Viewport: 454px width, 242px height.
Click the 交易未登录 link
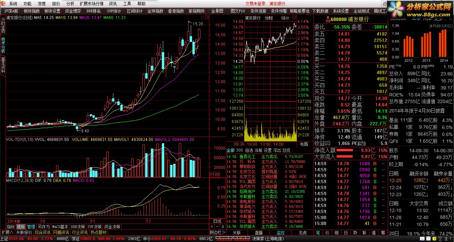[255, 4]
